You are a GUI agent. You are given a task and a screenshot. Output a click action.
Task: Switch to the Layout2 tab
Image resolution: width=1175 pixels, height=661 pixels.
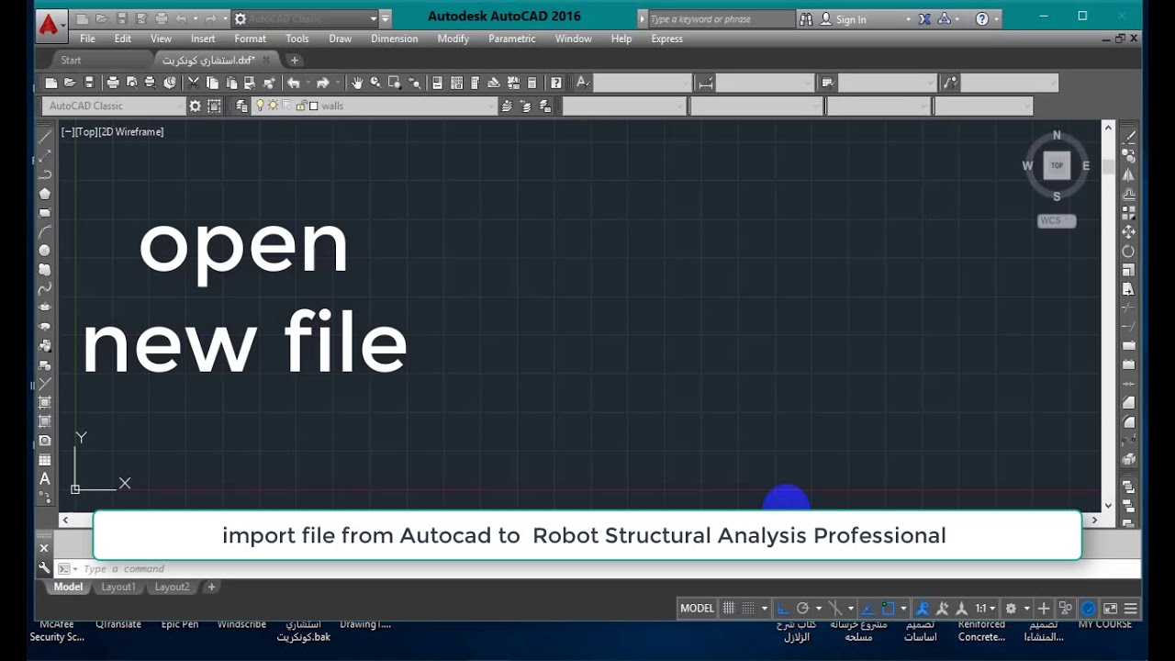172,587
